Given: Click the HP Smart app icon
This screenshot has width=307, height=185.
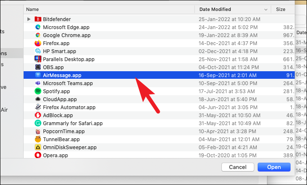Looking at the screenshot, I should (x=38, y=51).
